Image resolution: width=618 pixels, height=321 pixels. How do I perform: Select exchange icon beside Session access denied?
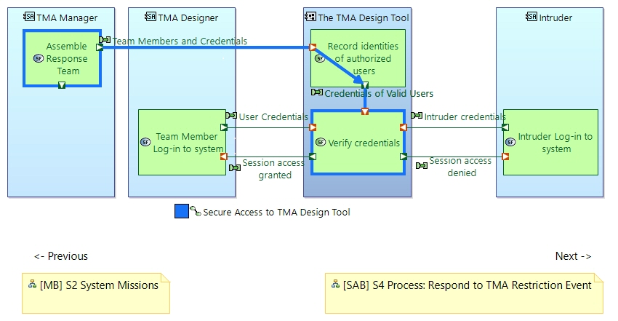point(422,166)
